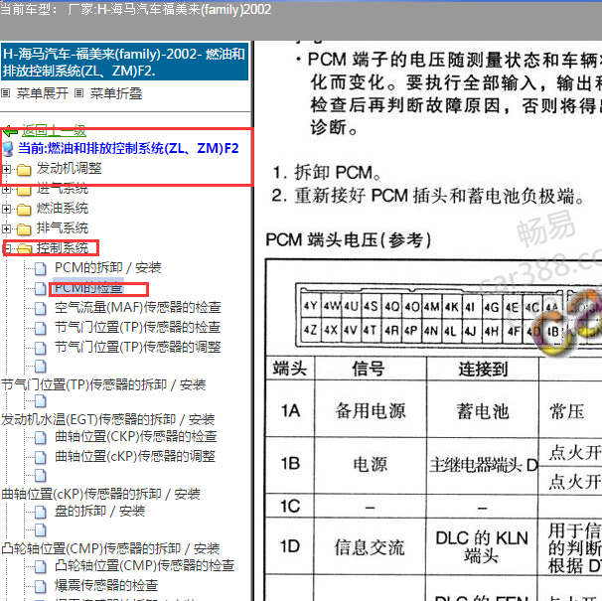The image size is (602, 601).
Task: Click the 1A terminal cell
Action: click(x=290, y=410)
